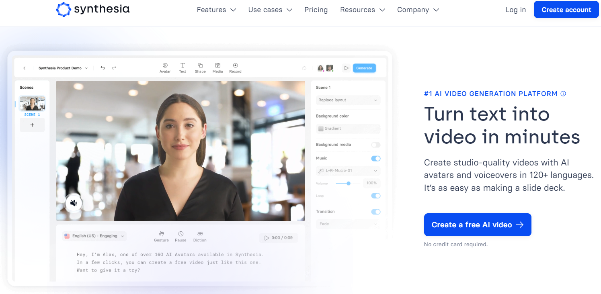Click the cloud sync status icon

pyautogui.click(x=304, y=68)
